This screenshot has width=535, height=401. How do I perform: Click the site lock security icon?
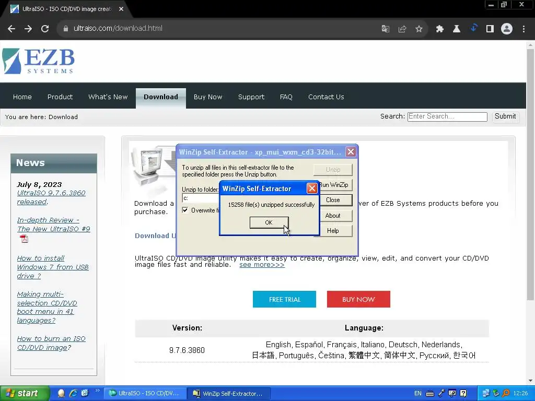65,29
